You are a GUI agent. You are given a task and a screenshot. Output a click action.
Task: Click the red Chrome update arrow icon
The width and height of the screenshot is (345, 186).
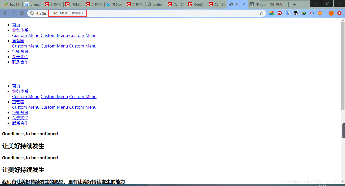339,13
